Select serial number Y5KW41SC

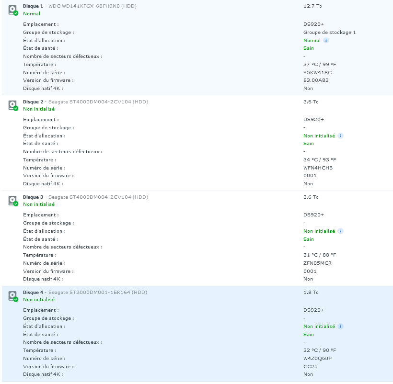(317, 73)
